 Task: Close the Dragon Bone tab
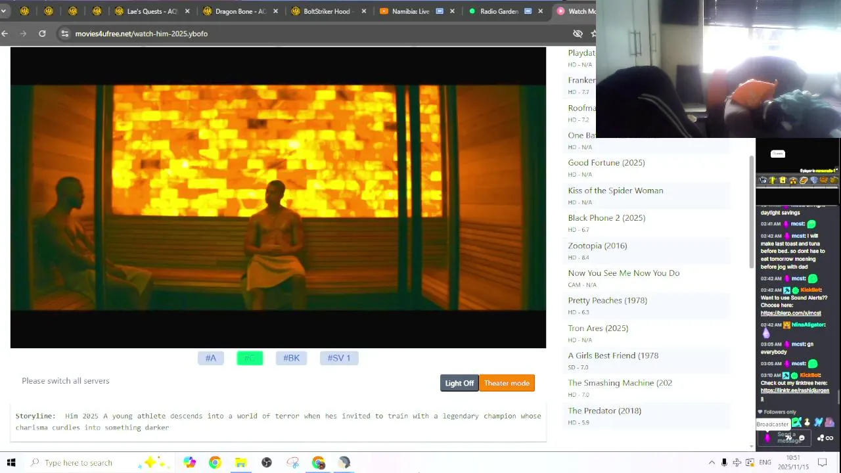pos(275,11)
